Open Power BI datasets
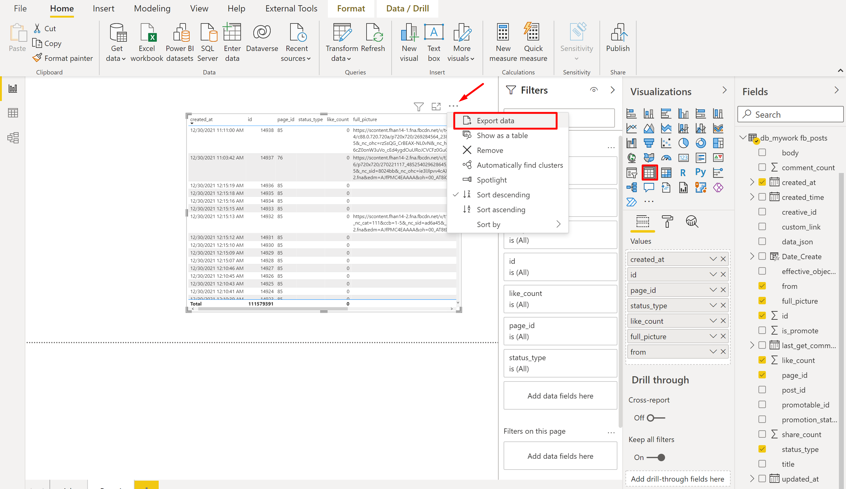The width and height of the screenshot is (846, 489). pyautogui.click(x=180, y=43)
